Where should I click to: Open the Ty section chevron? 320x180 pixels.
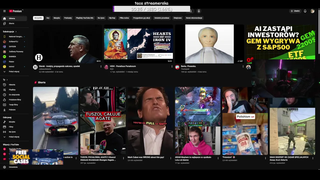pyautogui.click(x=7, y=80)
